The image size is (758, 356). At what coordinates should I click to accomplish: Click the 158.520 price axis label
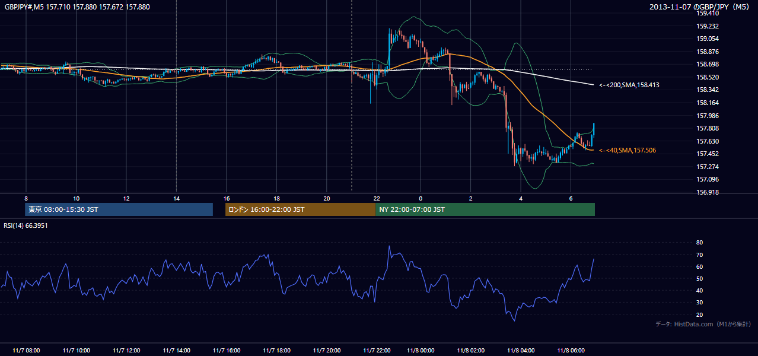708,77
